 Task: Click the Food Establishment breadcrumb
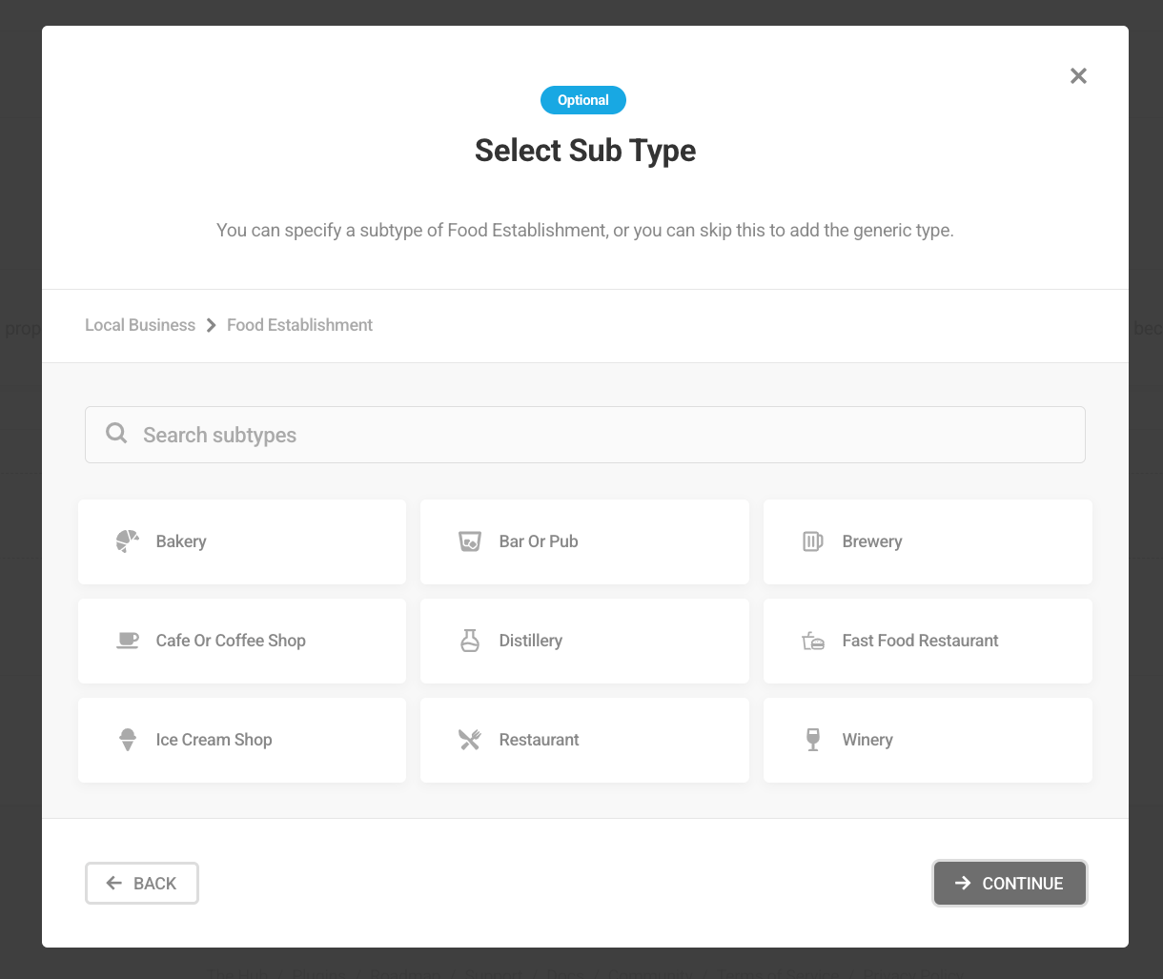[x=299, y=325]
